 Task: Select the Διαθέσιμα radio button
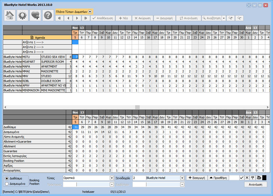[x=7, y=178]
